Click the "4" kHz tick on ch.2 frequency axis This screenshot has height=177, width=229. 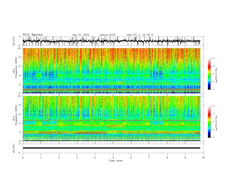tap(20, 123)
